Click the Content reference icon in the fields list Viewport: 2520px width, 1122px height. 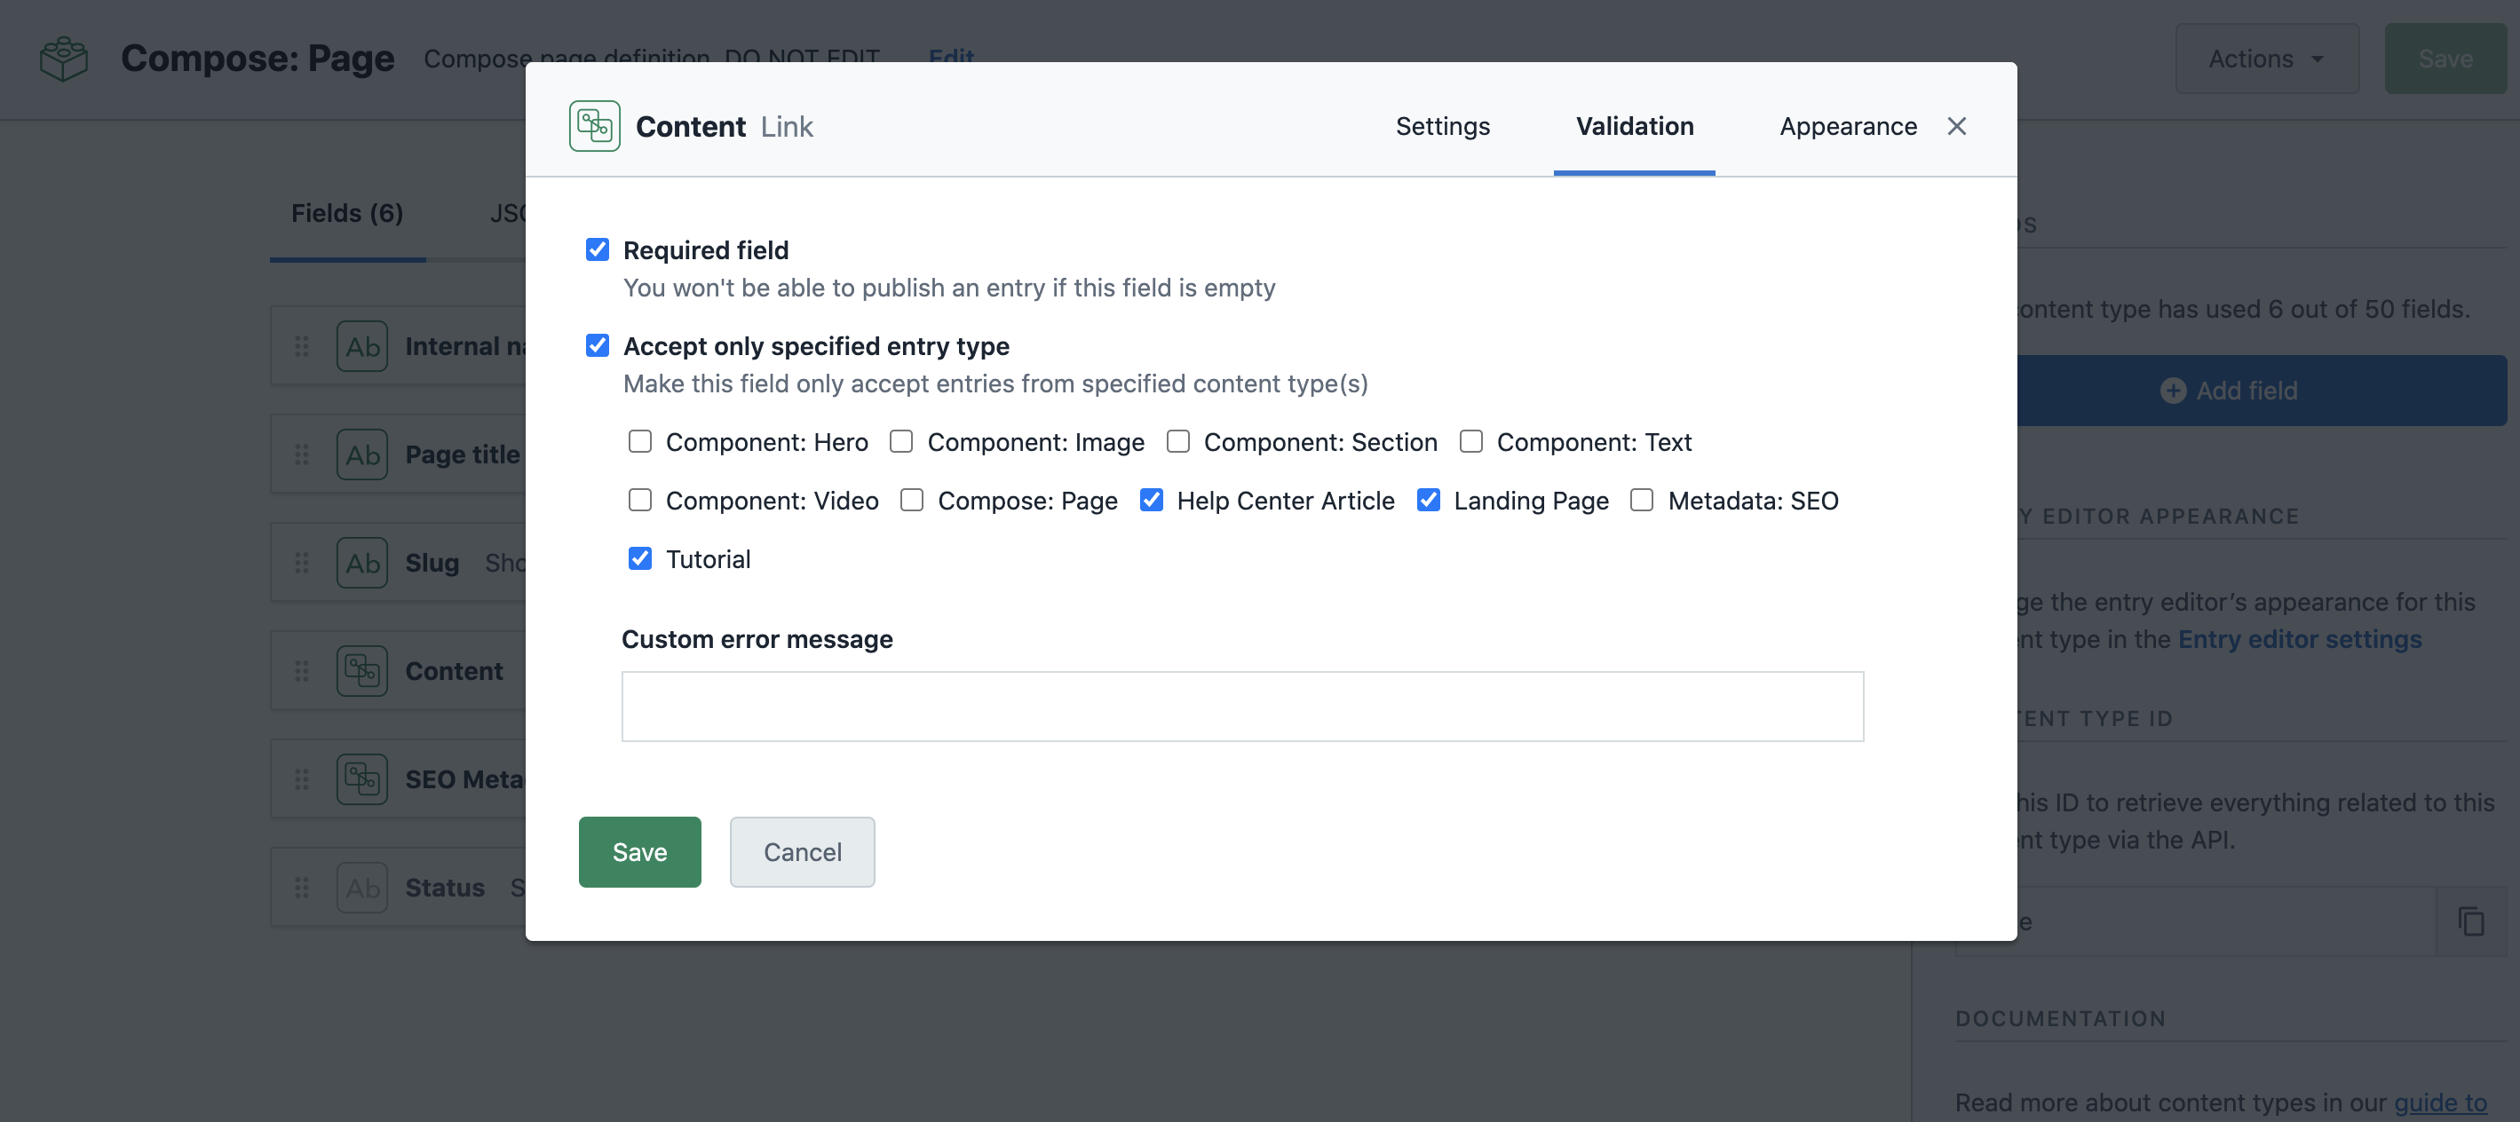tap(362, 671)
